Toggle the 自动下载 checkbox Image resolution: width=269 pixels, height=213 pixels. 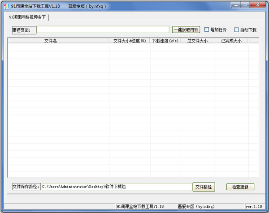coord(236,30)
